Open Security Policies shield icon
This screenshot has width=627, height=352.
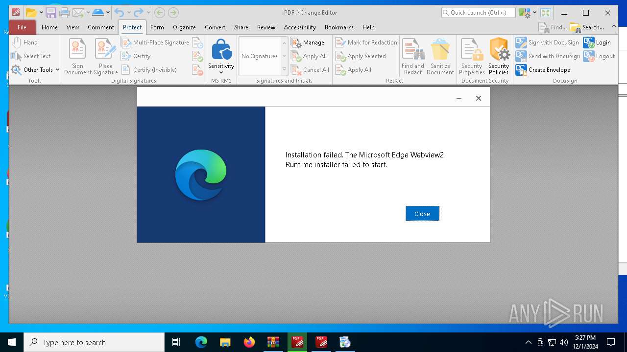499,56
